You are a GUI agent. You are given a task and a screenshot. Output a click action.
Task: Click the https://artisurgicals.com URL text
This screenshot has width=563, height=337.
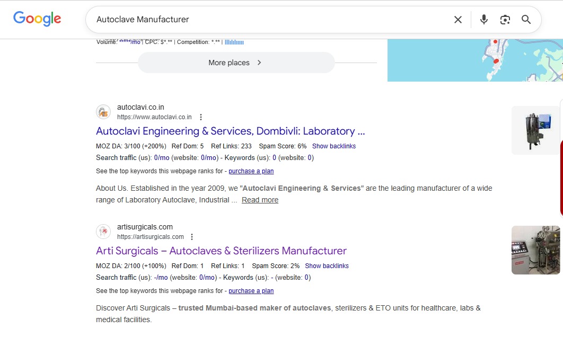(151, 237)
